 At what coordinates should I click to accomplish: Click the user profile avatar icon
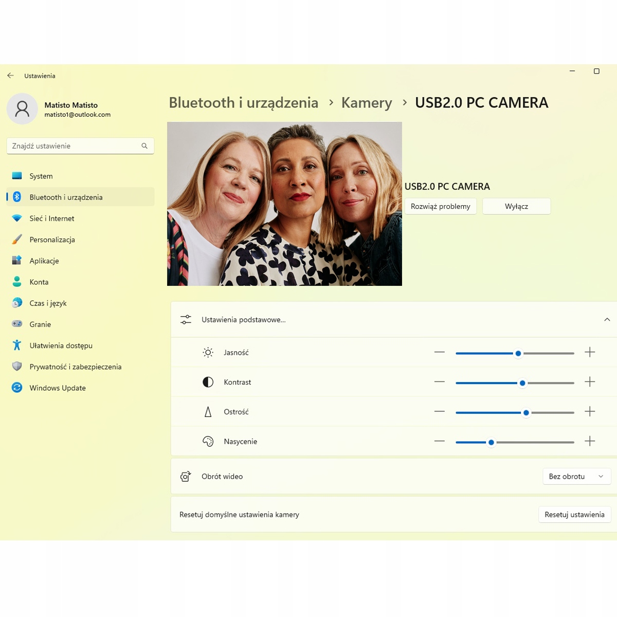(x=22, y=109)
